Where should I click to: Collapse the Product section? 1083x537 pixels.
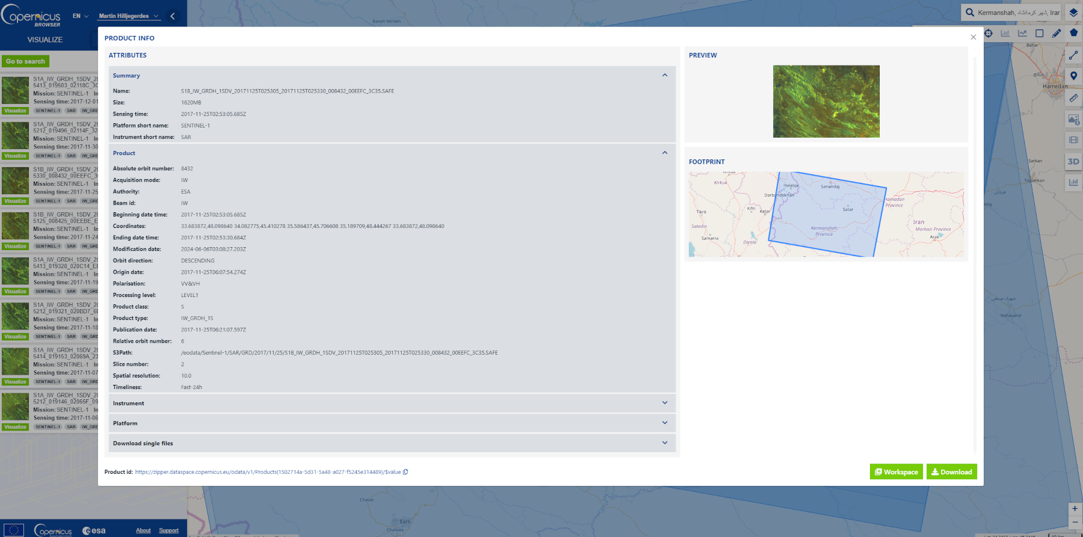click(x=665, y=153)
